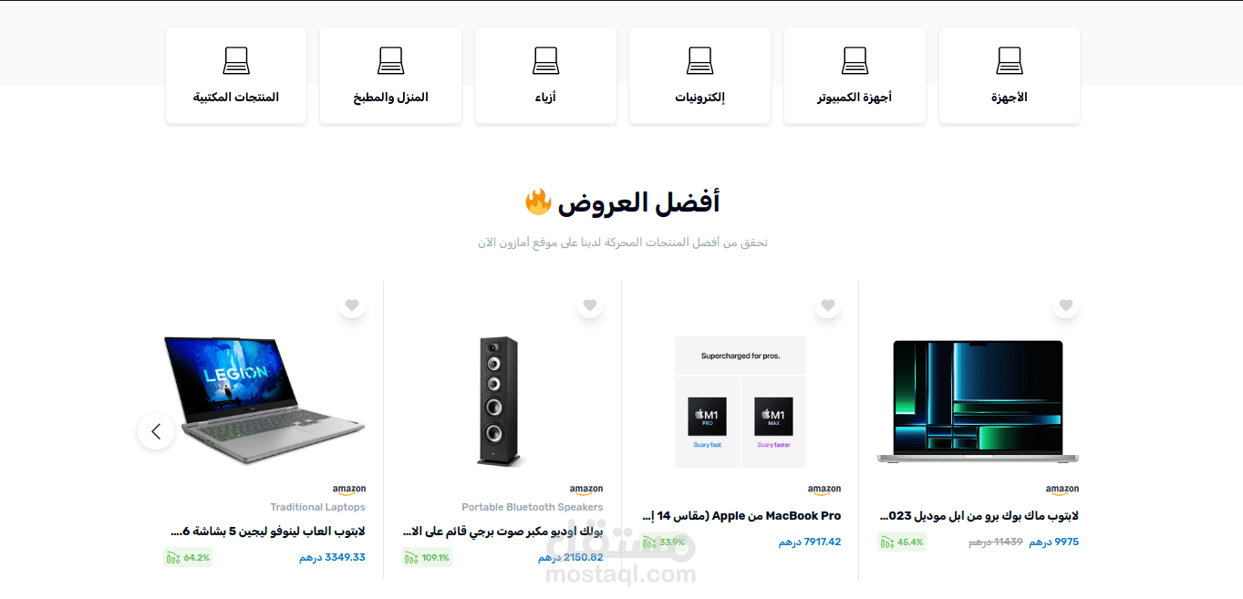This screenshot has height=599, width=1243.
Task: Open the MacBook Pro 2023 product photo
Action: click(978, 402)
